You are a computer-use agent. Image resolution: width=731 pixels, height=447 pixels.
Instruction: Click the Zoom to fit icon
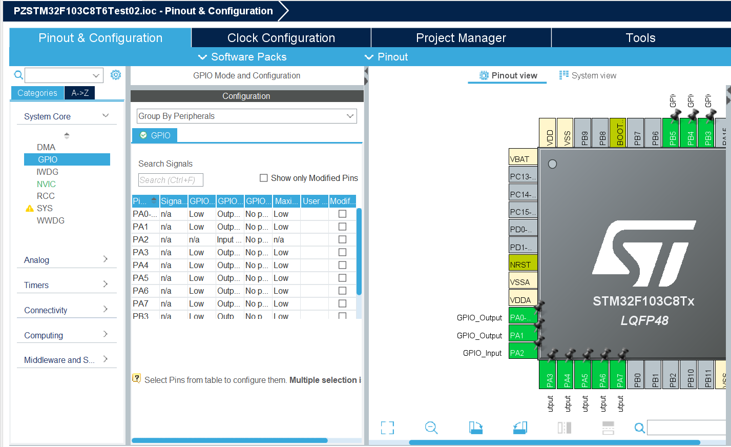click(x=388, y=428)
